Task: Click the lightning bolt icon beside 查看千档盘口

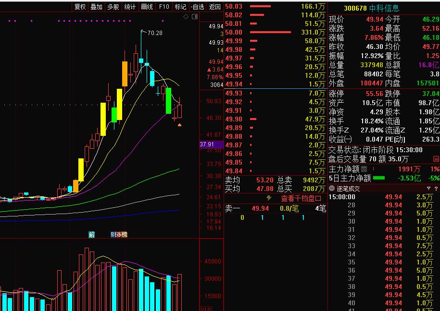Action: pyautogui.click(x=269, y=198)
